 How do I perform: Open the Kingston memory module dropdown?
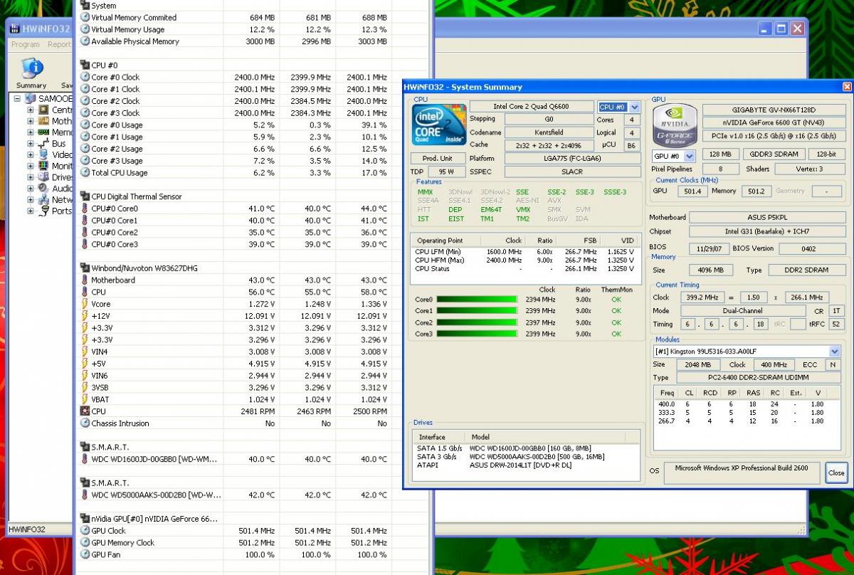pos(835,352)
